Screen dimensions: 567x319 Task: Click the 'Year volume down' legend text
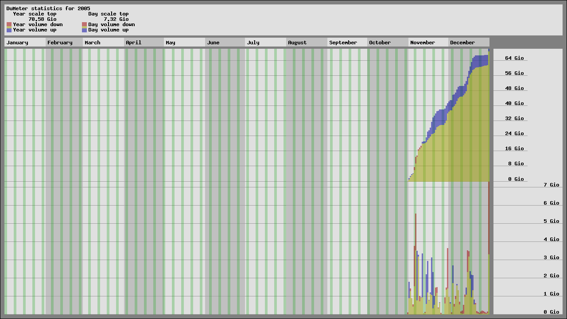[x=38, y=24]
